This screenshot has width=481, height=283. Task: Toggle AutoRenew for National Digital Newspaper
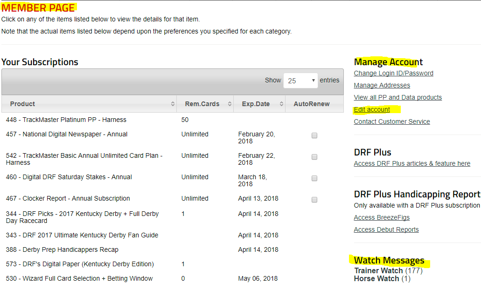(314, 135)
